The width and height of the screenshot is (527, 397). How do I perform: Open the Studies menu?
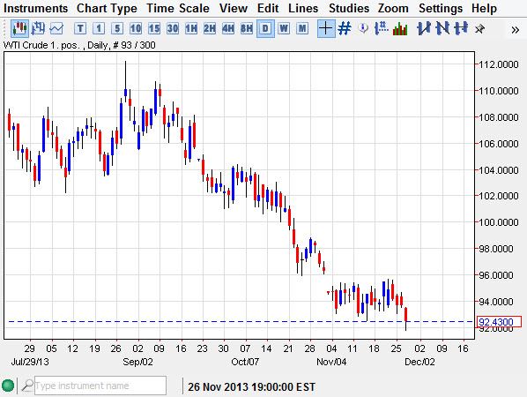(348, 8)
